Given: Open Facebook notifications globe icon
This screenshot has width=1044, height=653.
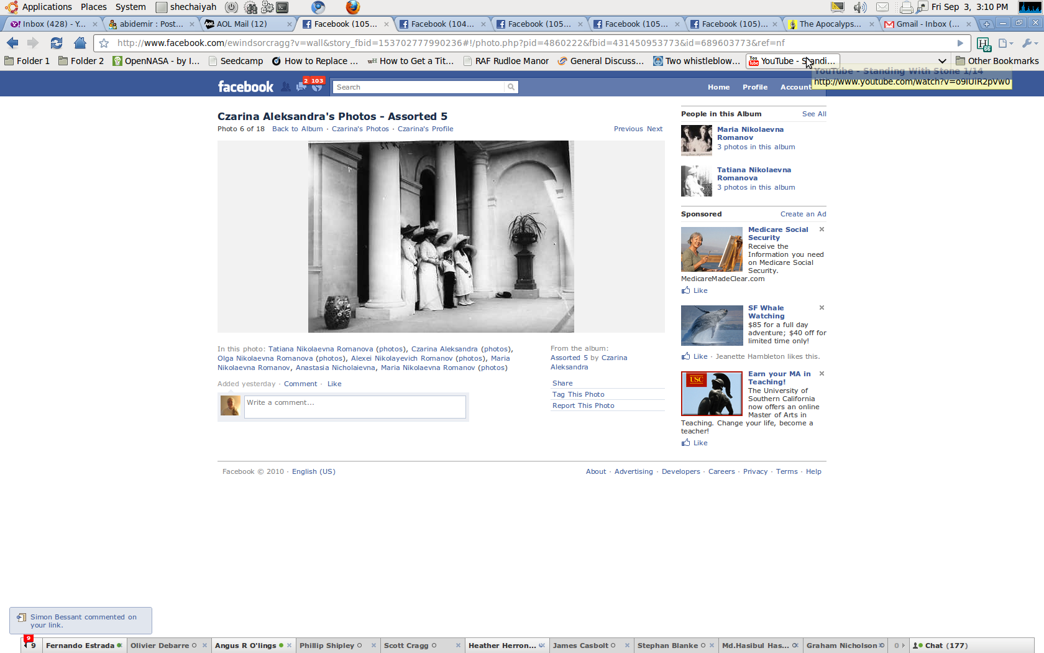Looking at the screenshot, I should [318, 87].
